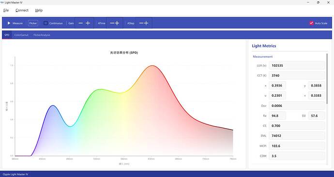Open the Connect menu
Viewport: 334px width, 177px height.
pyautogui.click(x=22, y=10)
